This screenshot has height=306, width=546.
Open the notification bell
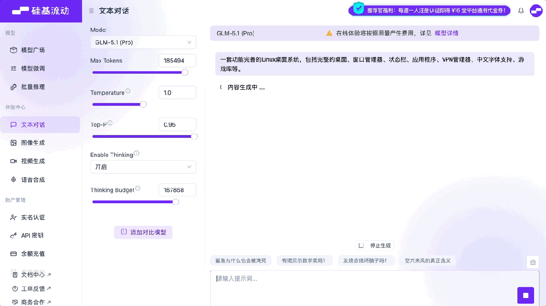(521, 11)
